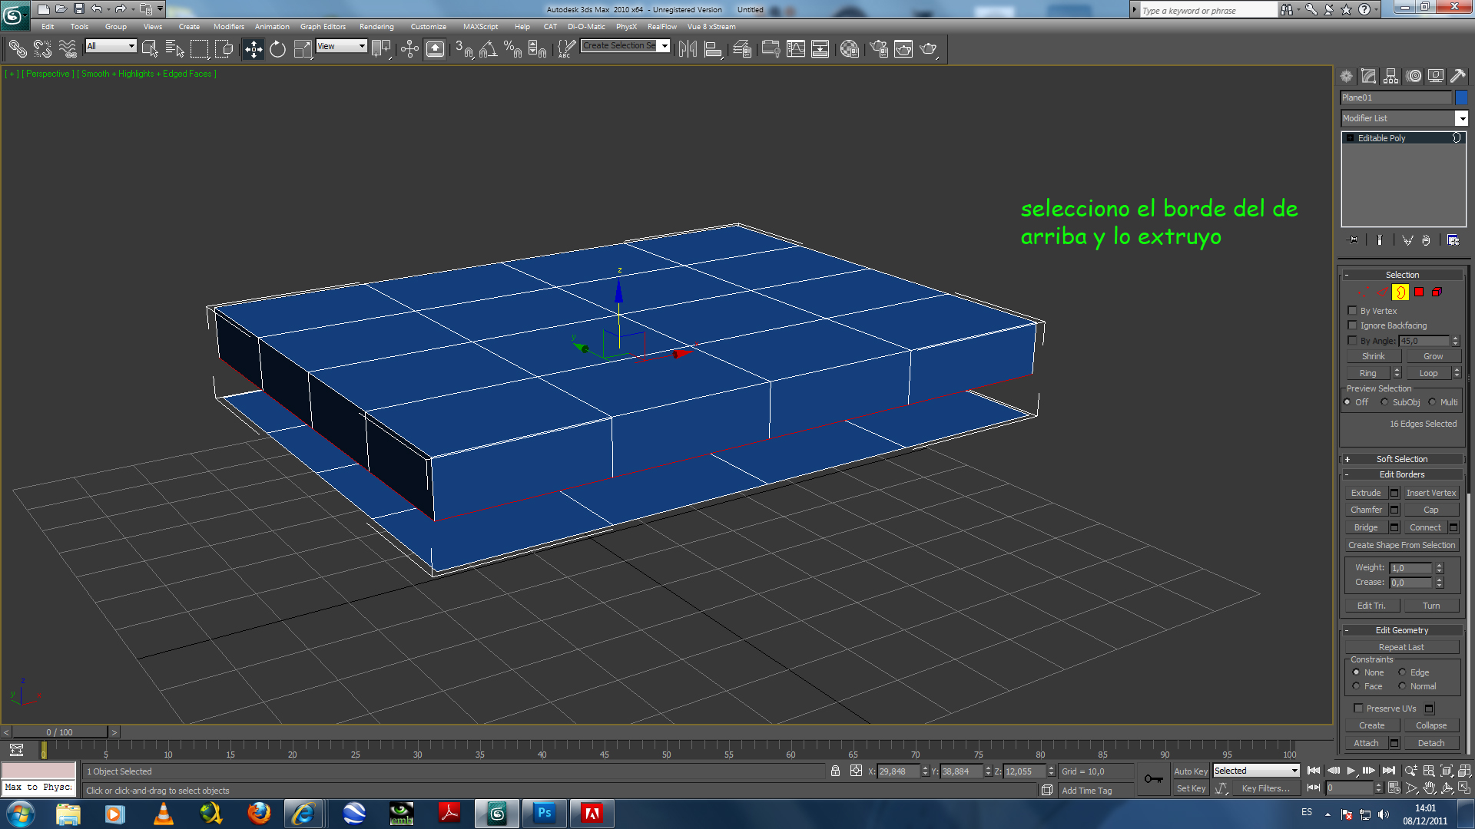The image size is (1475, 829).
Task: Enable the Ignore Backfacing checkbox
Action: pos(1353,325)
